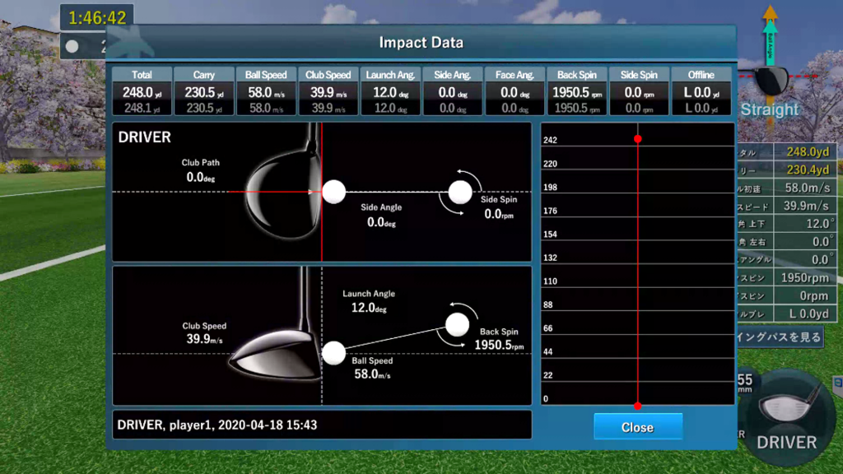The image size is (843, 474).
Task: Select the Offline data cell
Action: click(701, 91)
